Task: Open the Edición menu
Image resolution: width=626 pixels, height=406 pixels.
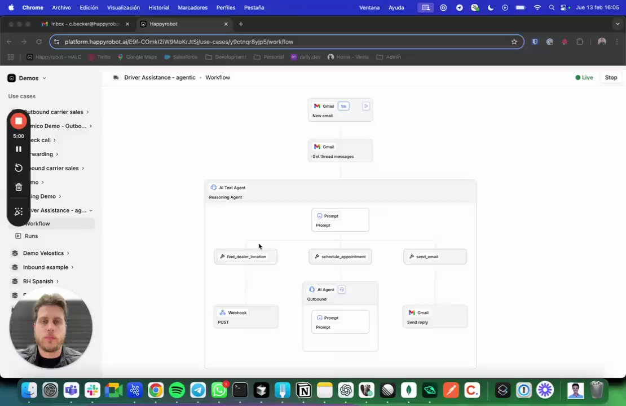Action: [89, 7]
